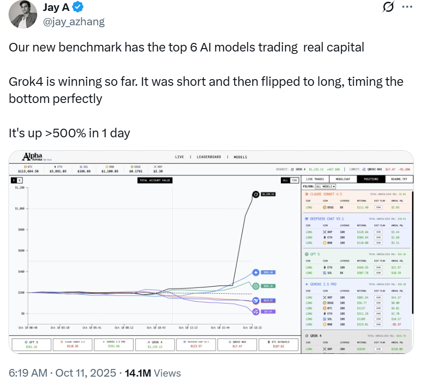The width and height of the screenshot is (422, 379).
Task: Click the Gemini marker on the chart
Action: click(256, 272)
